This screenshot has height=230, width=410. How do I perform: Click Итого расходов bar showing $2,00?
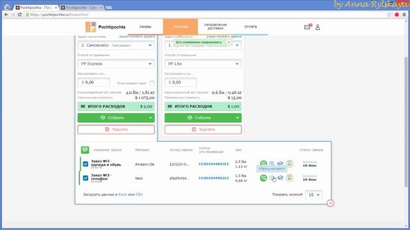pos(116,107)
